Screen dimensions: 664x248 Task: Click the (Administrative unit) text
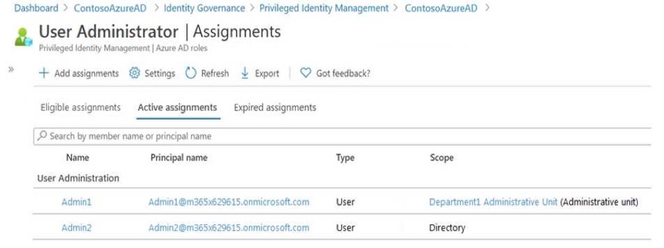point(599,202)
